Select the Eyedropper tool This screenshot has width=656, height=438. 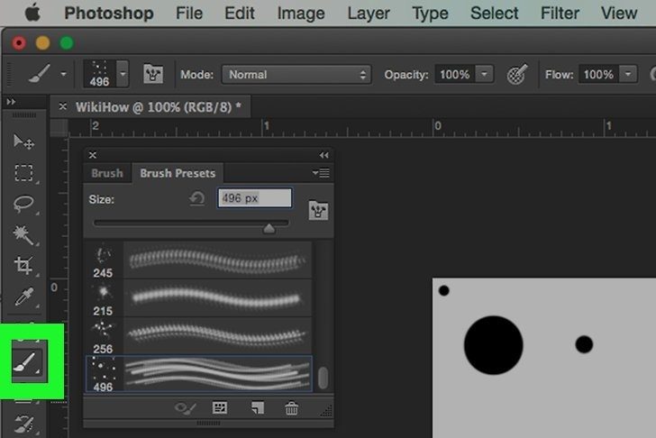pyautogui.click(x=24, y=297)
